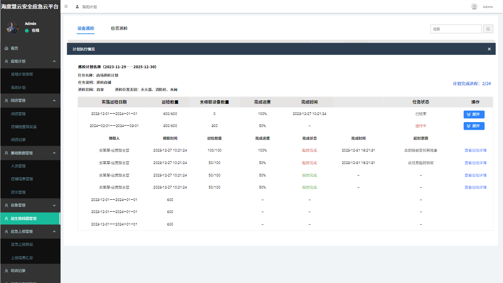503x283 pixels.
Task: Click 展开 button for the 进行中 row
Action: [474, 126]
